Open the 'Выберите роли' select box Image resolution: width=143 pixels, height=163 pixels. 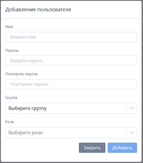(71, 133)
